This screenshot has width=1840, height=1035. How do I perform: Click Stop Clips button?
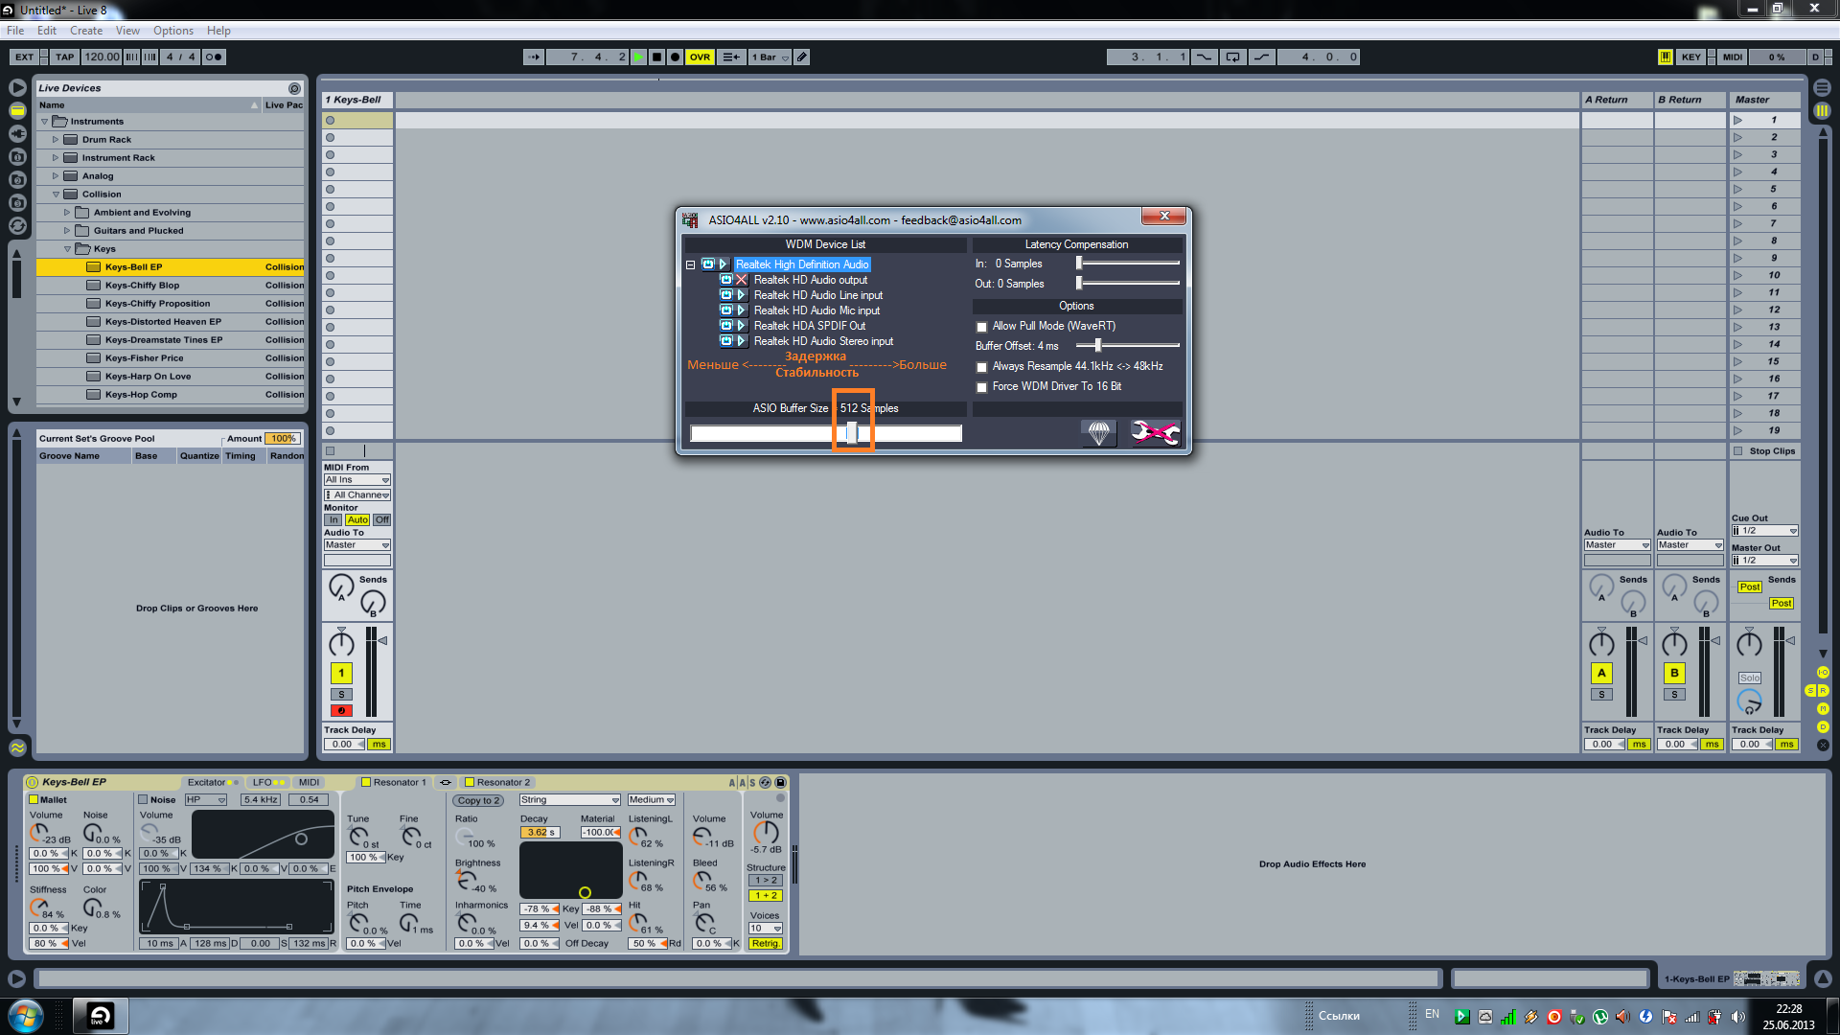click(1765, 451)
